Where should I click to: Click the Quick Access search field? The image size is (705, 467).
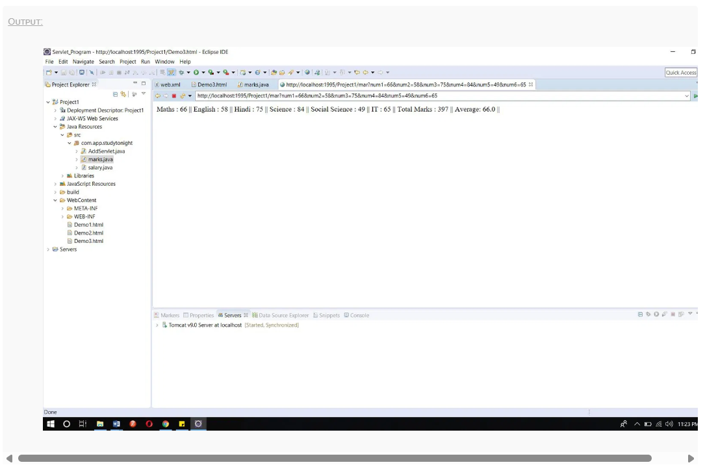pyautogui.click(x=680, y=73)
